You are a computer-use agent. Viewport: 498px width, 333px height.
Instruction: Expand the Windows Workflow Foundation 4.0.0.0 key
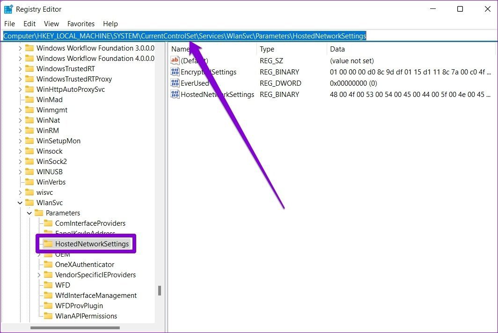click(x=20, y=59)
